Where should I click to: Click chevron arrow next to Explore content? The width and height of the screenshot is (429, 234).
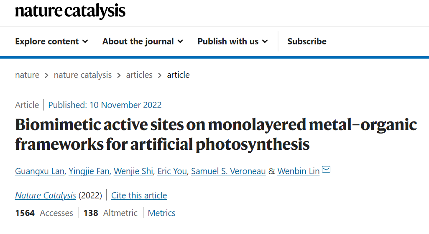85,41
